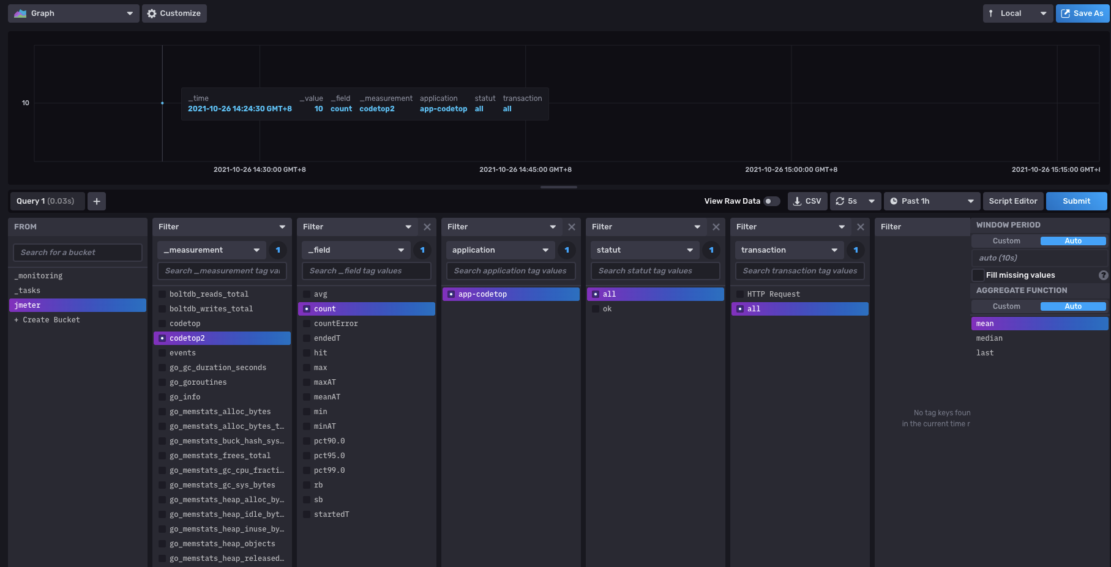This screenshot has height=567, width=1111.
Task: Choose the mean aggregate function
Action: pos(1039,324)
